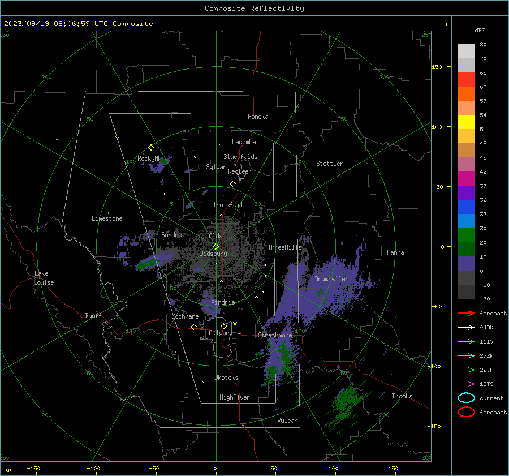The height and width of the screenshot is (476, 509).
Task: Click the magenta 18TS arrow legend icon
Action: (x=466, y=384)
